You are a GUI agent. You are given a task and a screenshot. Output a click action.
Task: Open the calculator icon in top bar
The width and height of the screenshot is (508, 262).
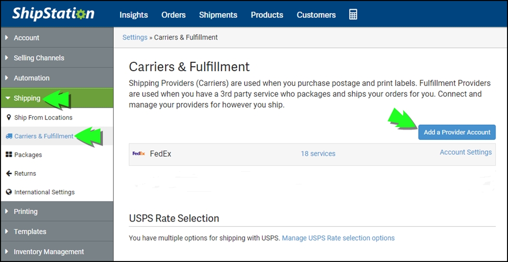(353, 15)
